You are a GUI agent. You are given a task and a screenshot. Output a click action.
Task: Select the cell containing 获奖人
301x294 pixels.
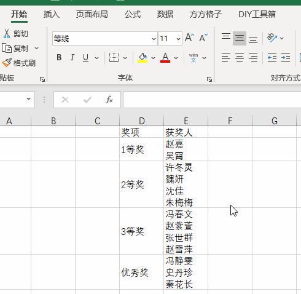pyautogui.click(x=186, y=132)
